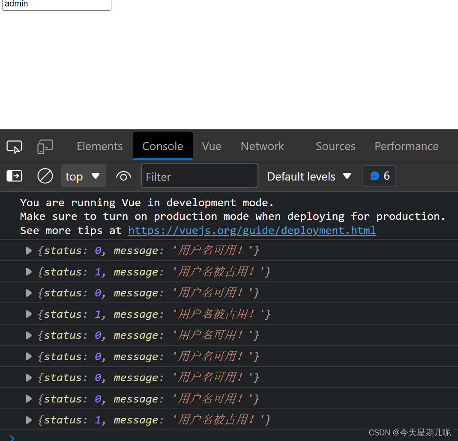Click the Filter input box

(199, 176)
